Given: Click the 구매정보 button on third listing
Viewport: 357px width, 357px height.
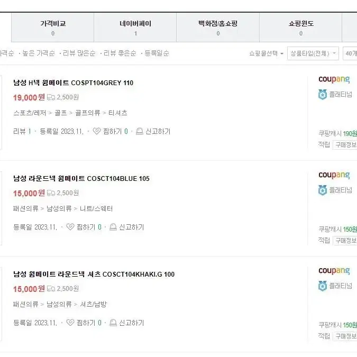Looking at the screenshot, I should coord(345,336).
